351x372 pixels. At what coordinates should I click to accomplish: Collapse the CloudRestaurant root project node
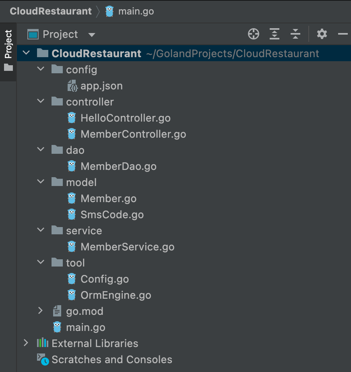tap(26, 54)
